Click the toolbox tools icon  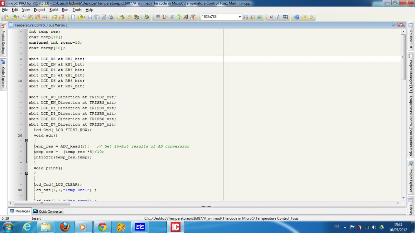click(193, 17)
